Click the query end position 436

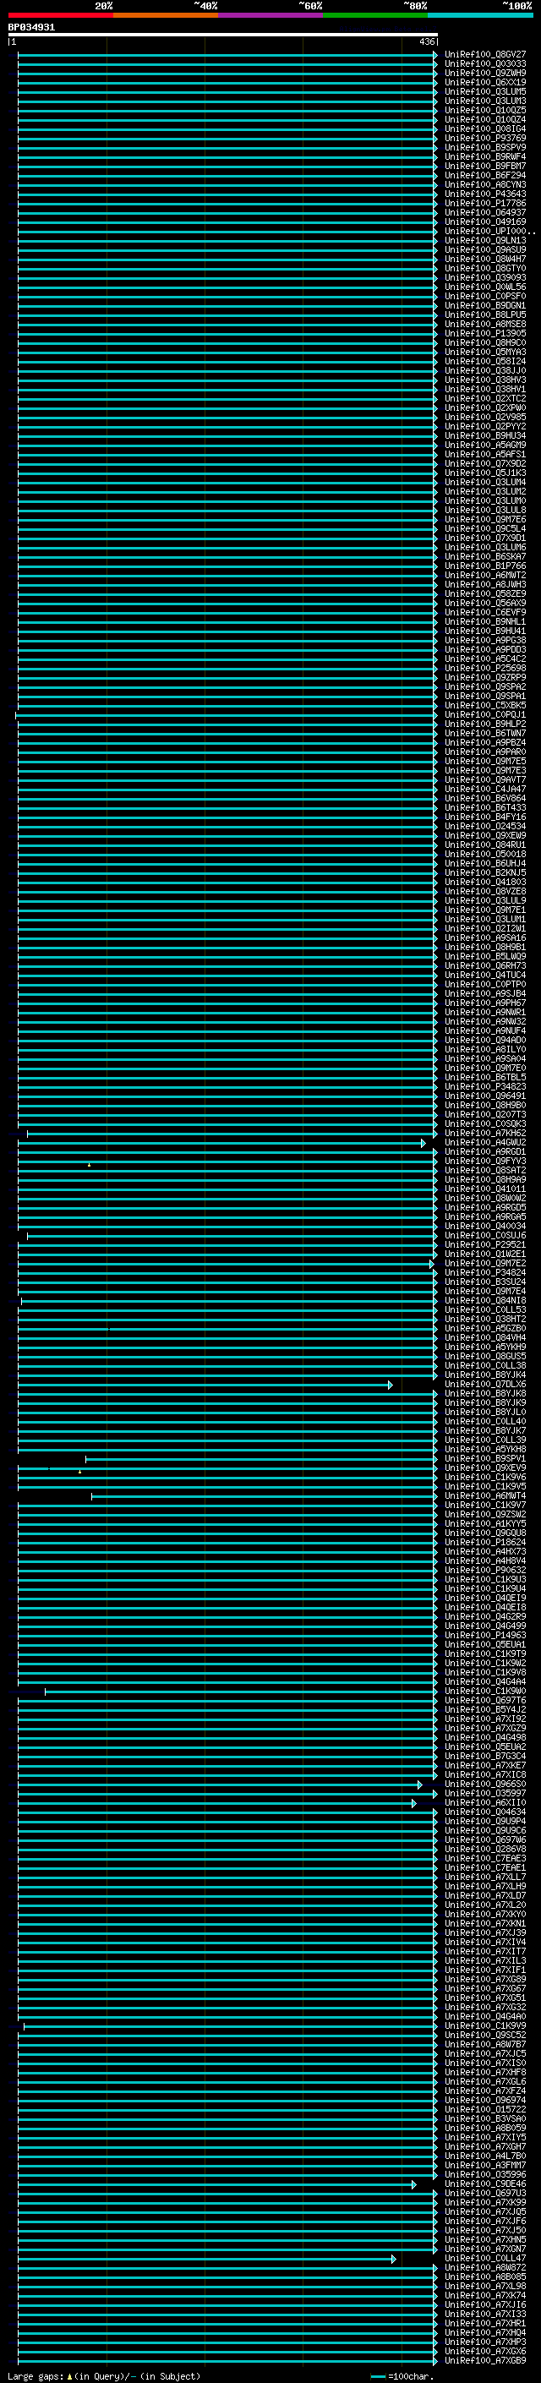click(426, 41)
